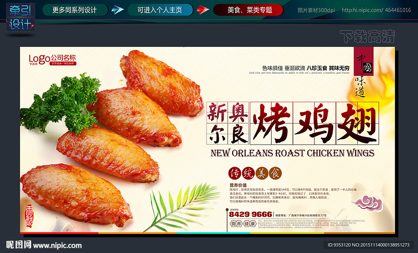Click the 营养健康 hexagon badge
This screenshot has width=418, height=253.
(x=243, y=224)
